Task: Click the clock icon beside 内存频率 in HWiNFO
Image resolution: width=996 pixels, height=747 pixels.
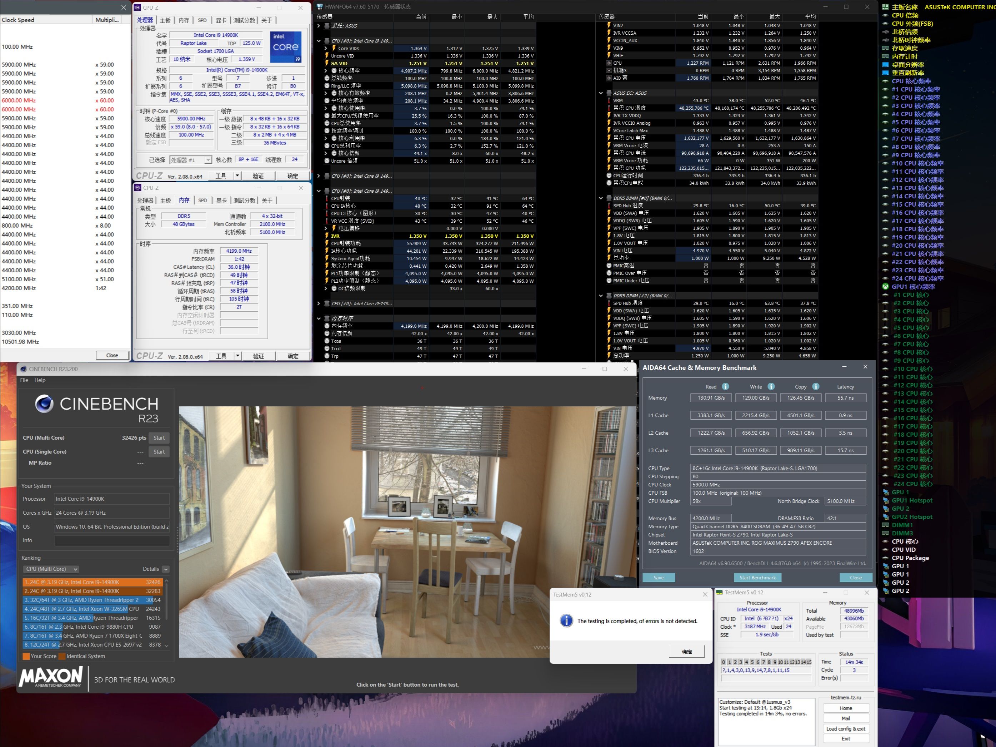Action: click(x=326, y=326)
